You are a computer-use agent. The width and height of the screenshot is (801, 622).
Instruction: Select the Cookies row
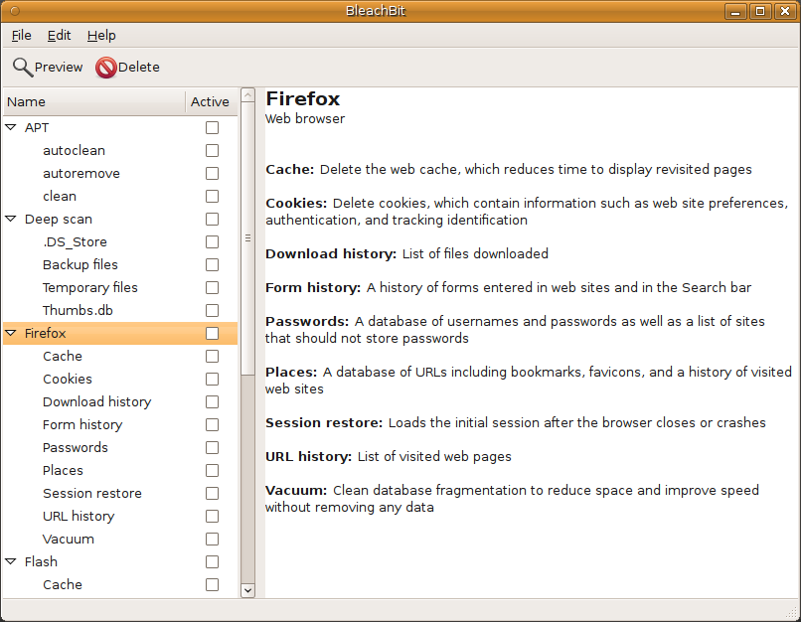[120, 379]
